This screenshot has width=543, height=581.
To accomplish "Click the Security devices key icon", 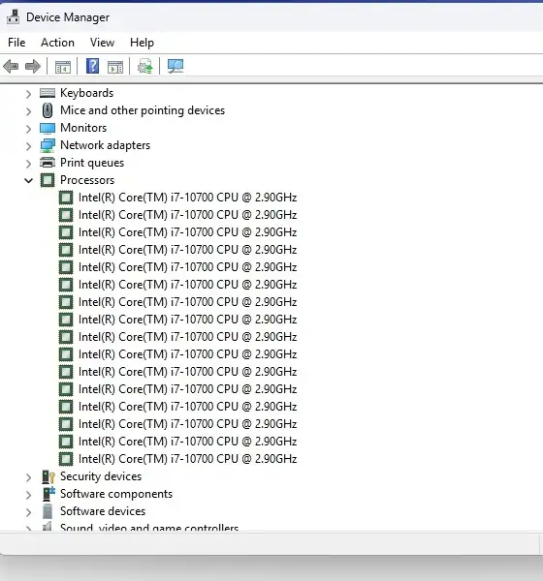I will pyautogui.click(x=48, y=476).
